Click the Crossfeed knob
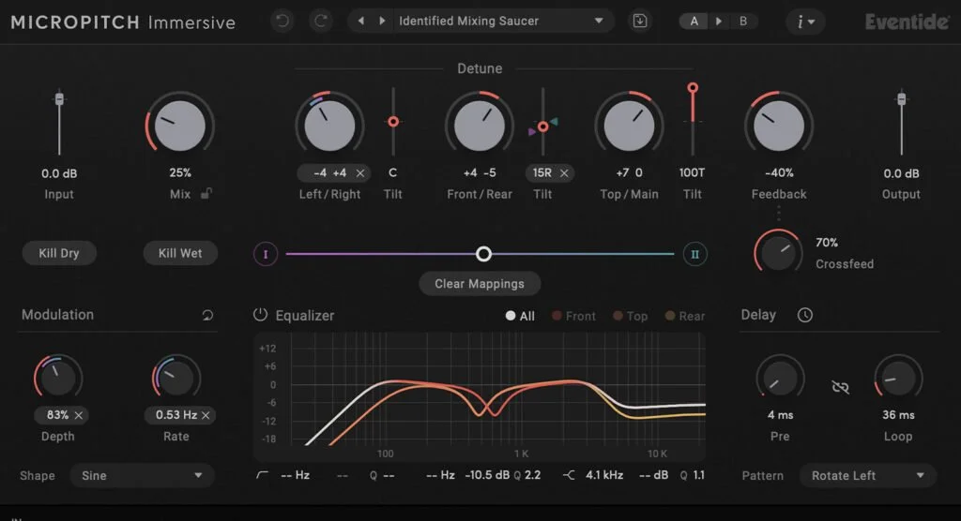Viewport: 961px width, 521px height. coord(778,253)
